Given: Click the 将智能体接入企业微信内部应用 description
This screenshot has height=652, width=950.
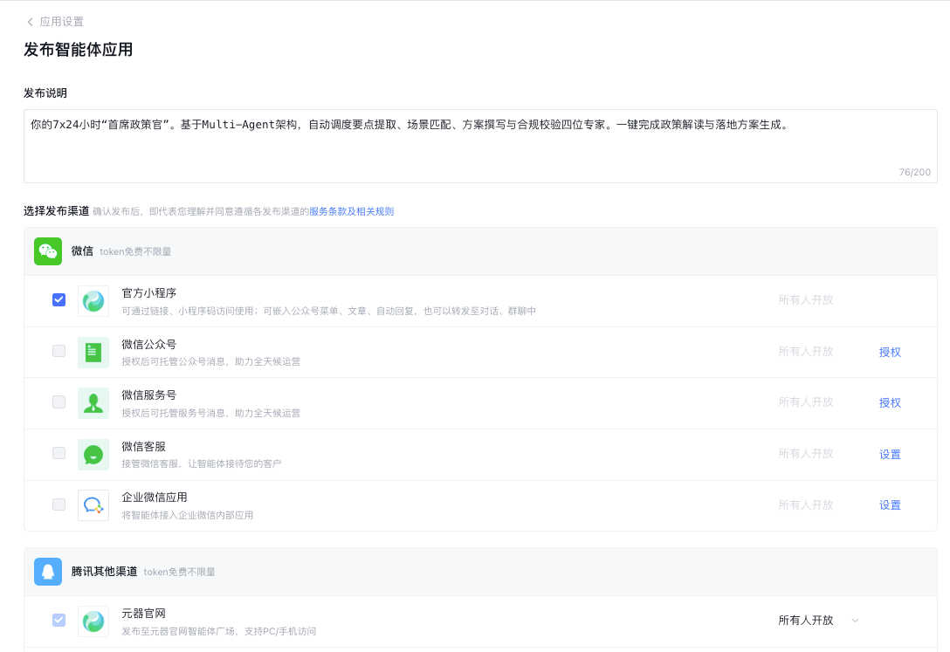Looking at the screenshot, I should (x=187, y=515).
